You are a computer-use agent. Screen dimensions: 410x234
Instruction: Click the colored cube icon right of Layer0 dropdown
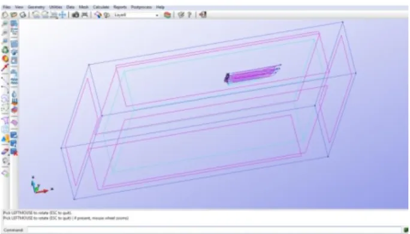pos(167,15)
